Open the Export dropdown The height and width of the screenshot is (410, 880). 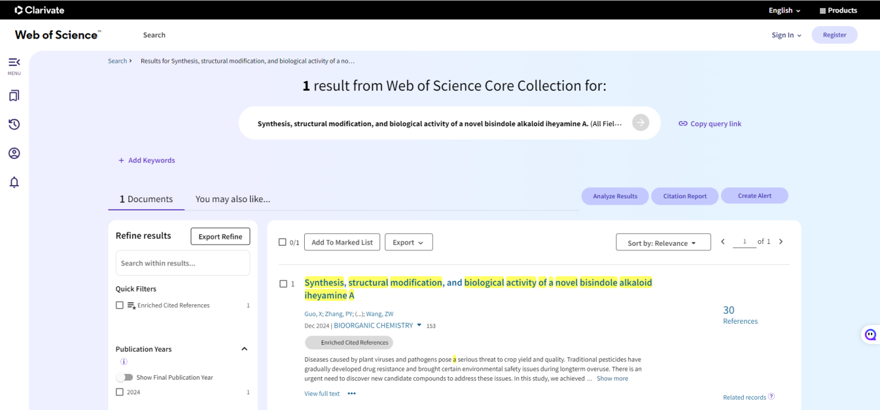click(x=409, y=242)
